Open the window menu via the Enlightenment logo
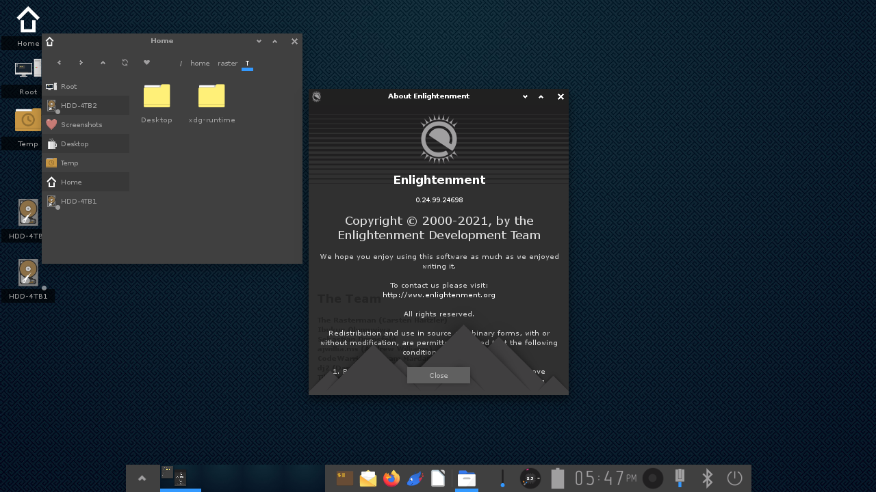Screen dimensions: 876x492 [x=316, y=96]
